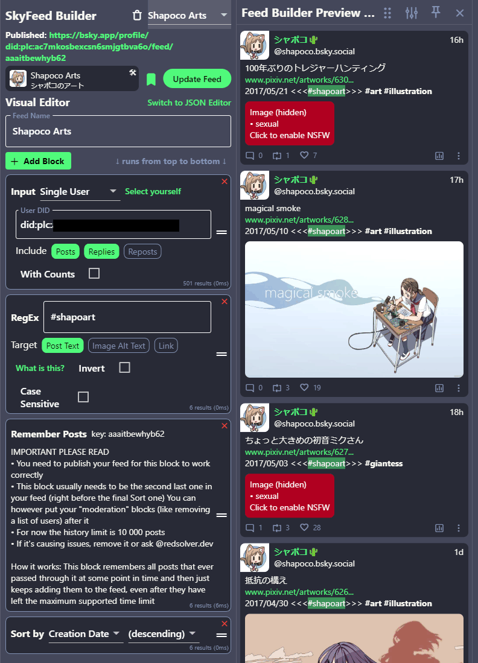Click the Update Feed button
Screen dimensions: 478x663
[197, 79]
